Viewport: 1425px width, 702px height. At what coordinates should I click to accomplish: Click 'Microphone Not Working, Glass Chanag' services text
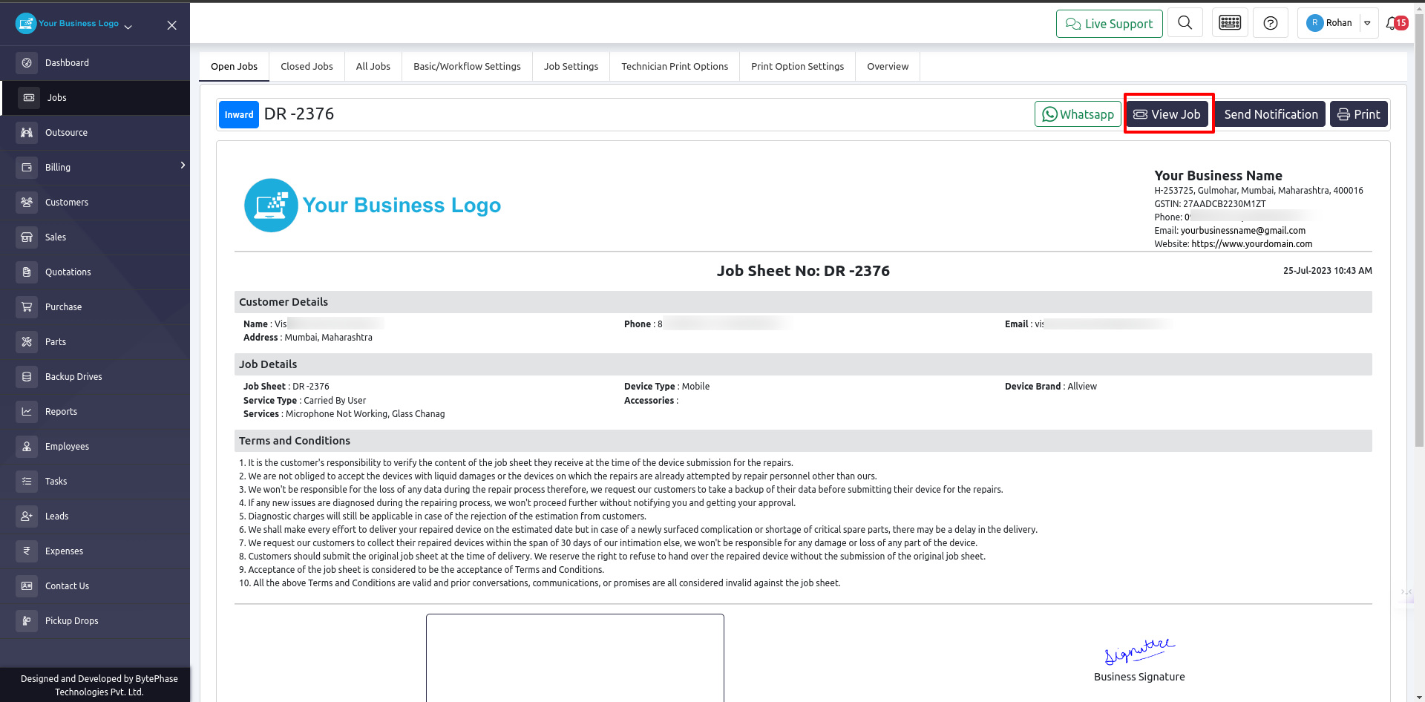(x=365, y=414)
